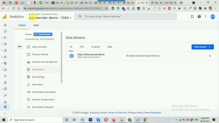The width and height of the screenshot is (219, 123).
Task: Switch to the ADMIN tab
Action: tap(22, 25)
